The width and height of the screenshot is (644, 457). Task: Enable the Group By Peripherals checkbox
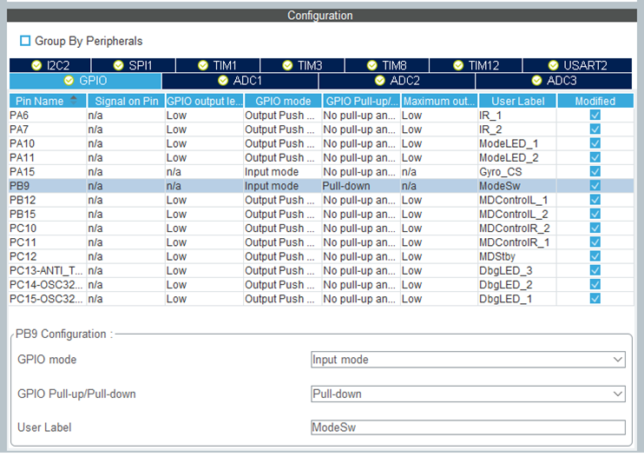[x=25, y=41]
